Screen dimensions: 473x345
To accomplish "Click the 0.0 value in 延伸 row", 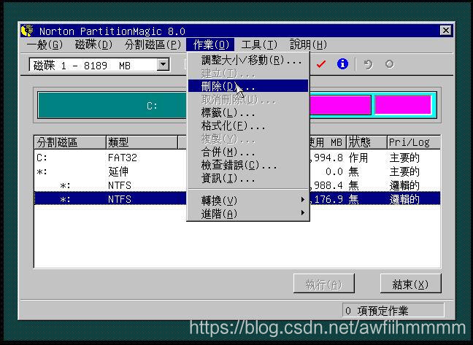I will pos(334,171).
